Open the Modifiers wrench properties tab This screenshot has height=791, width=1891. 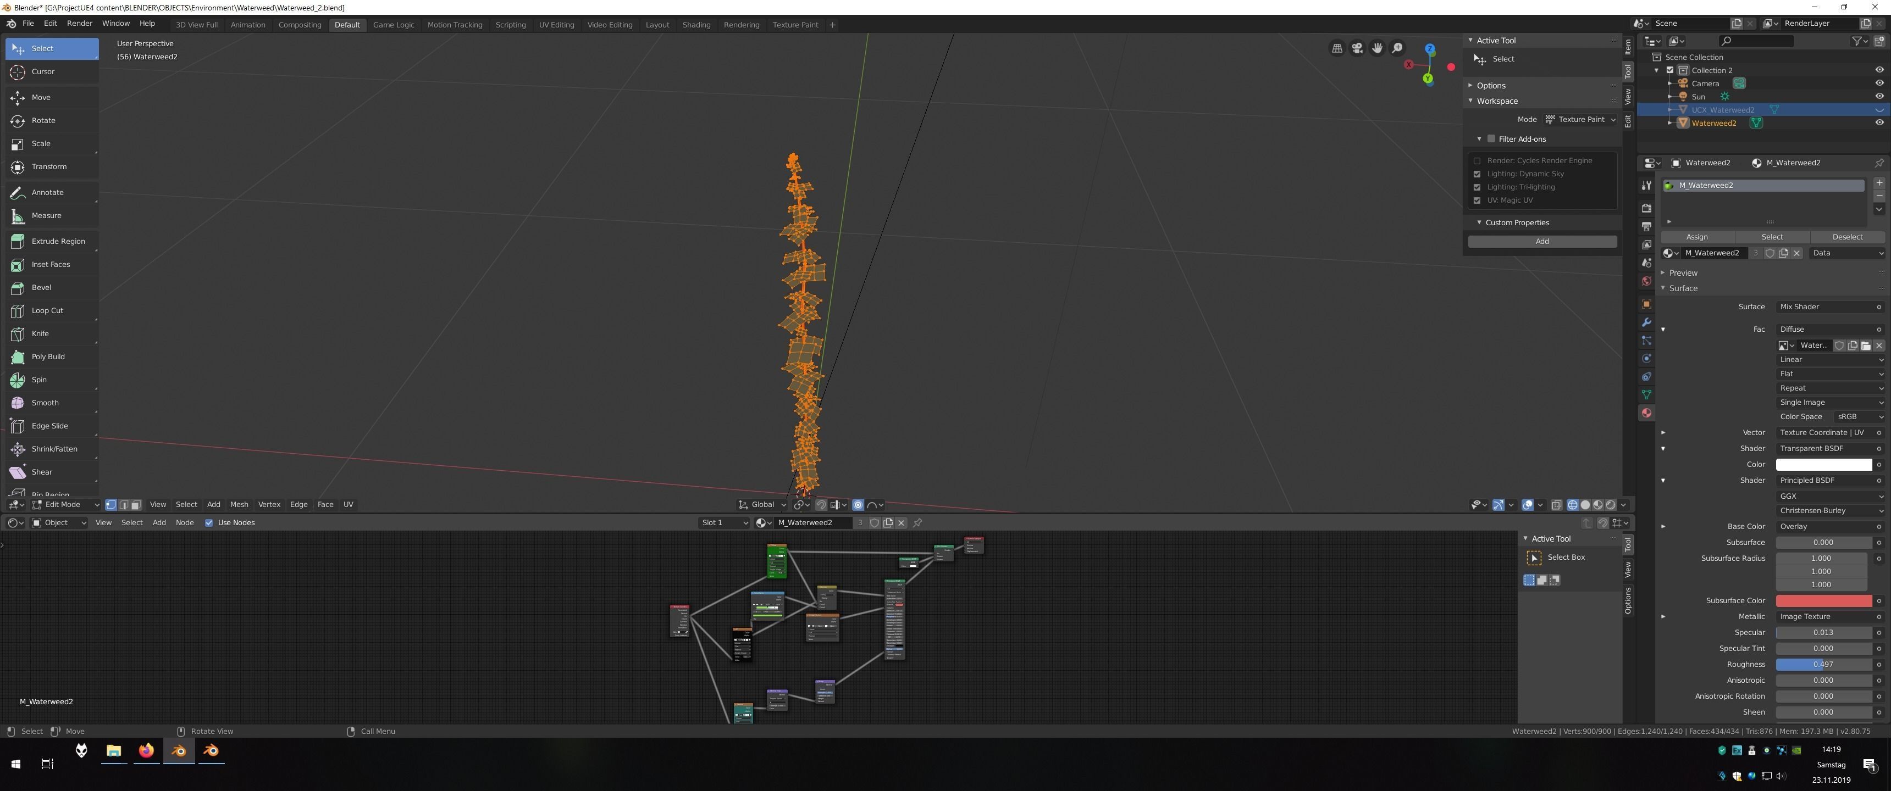click(x=1646, y=322)
